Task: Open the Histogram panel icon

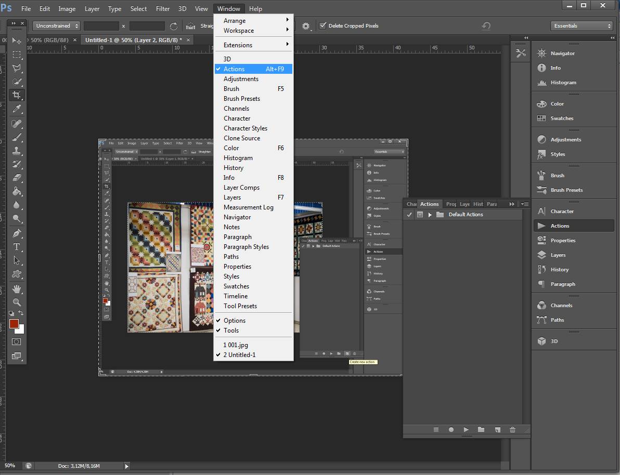Action: tap(541, 83)
